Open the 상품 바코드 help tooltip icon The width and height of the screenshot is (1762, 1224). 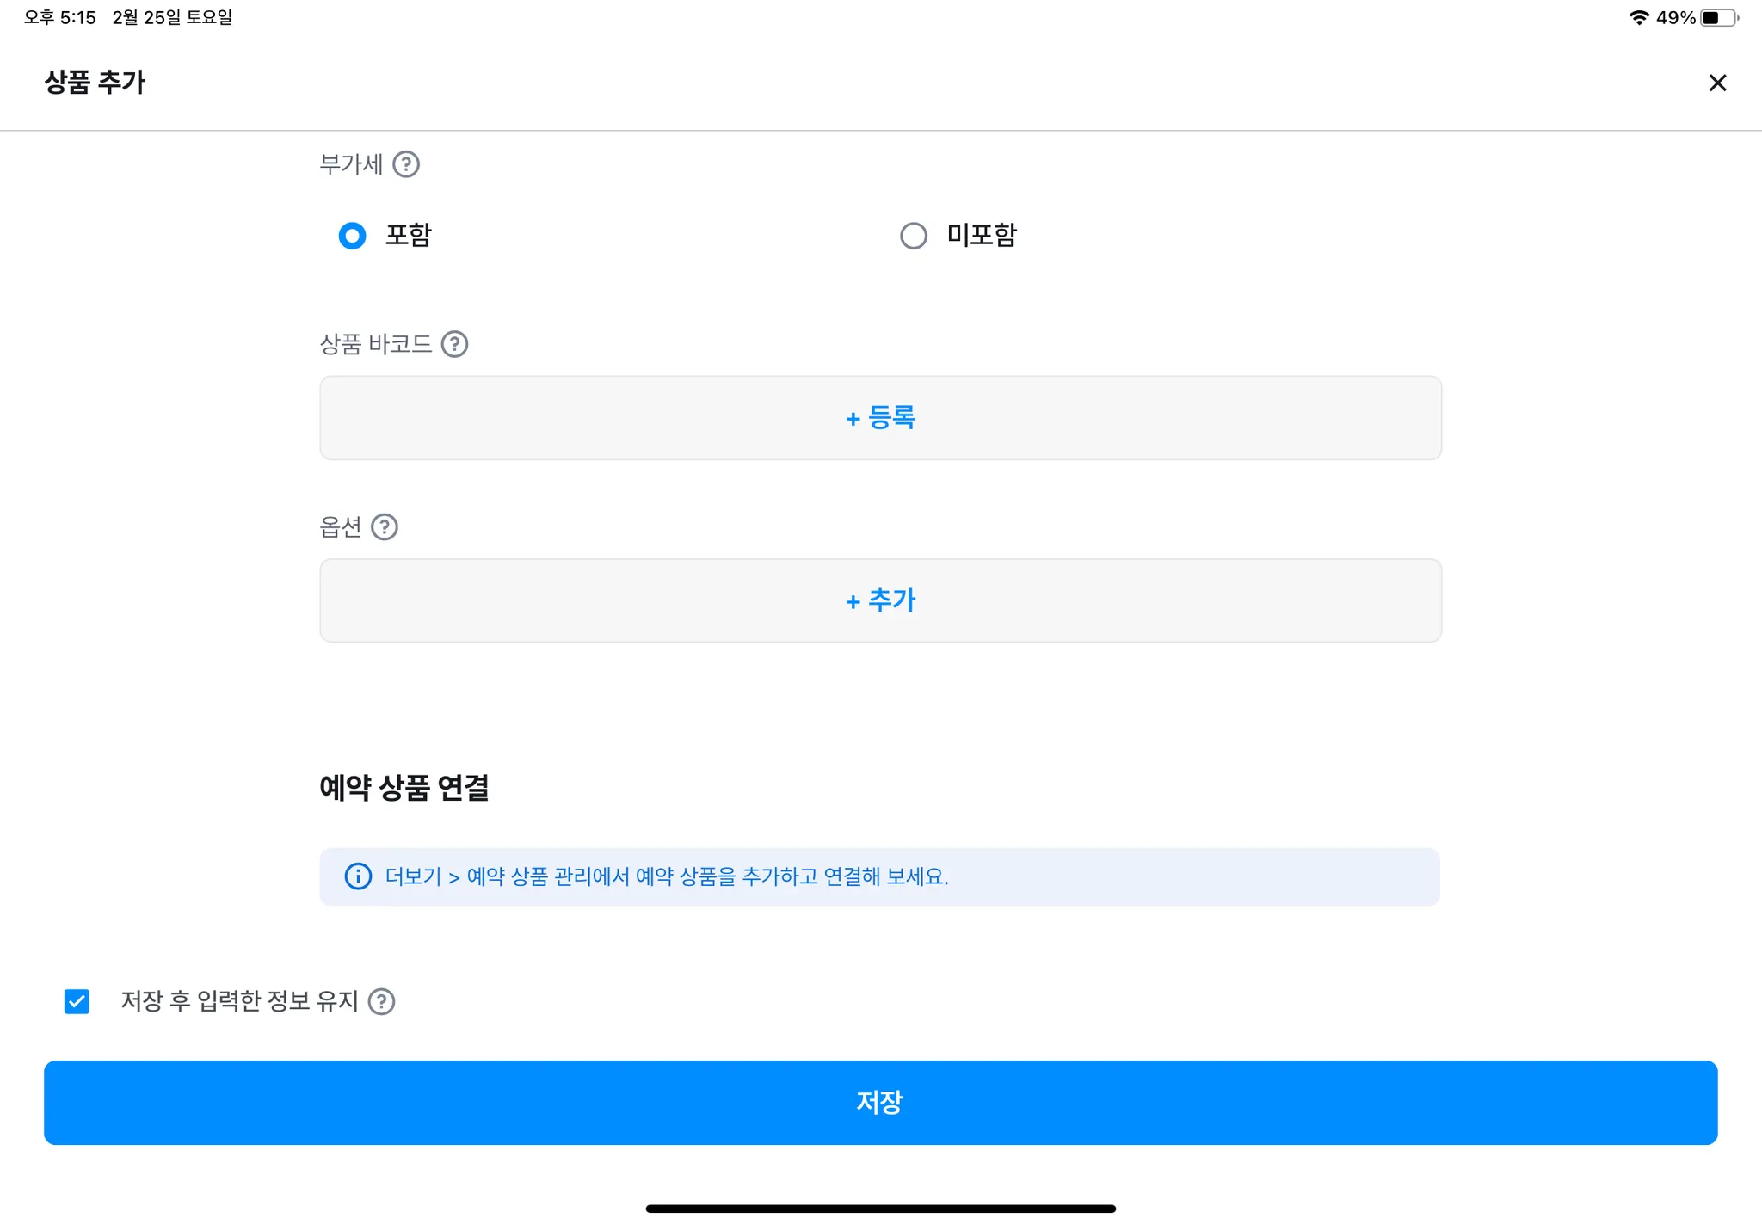454,344
